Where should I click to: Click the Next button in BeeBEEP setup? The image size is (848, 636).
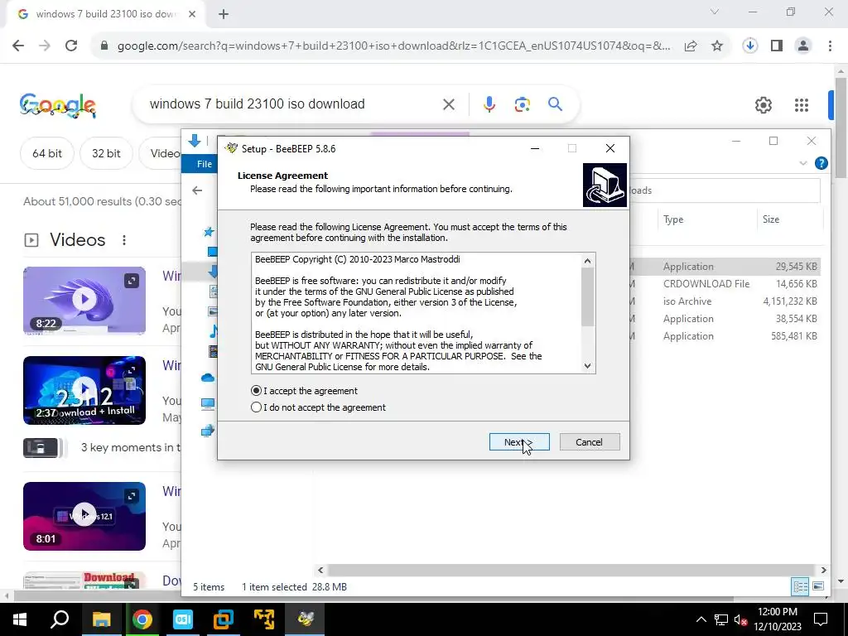point(519,442)
